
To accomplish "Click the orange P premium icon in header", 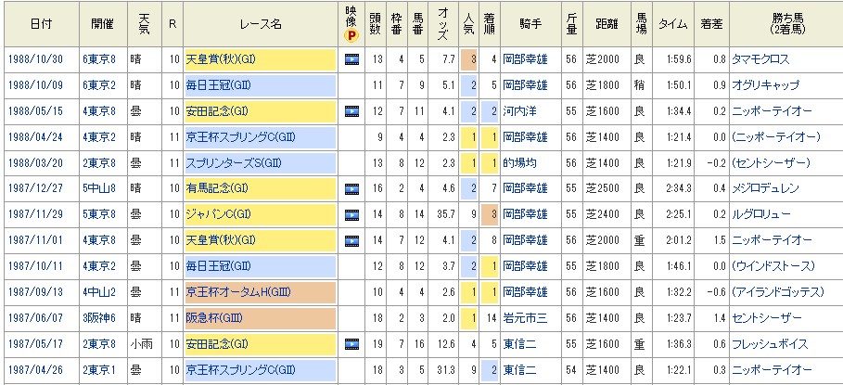I will (351, 34).
